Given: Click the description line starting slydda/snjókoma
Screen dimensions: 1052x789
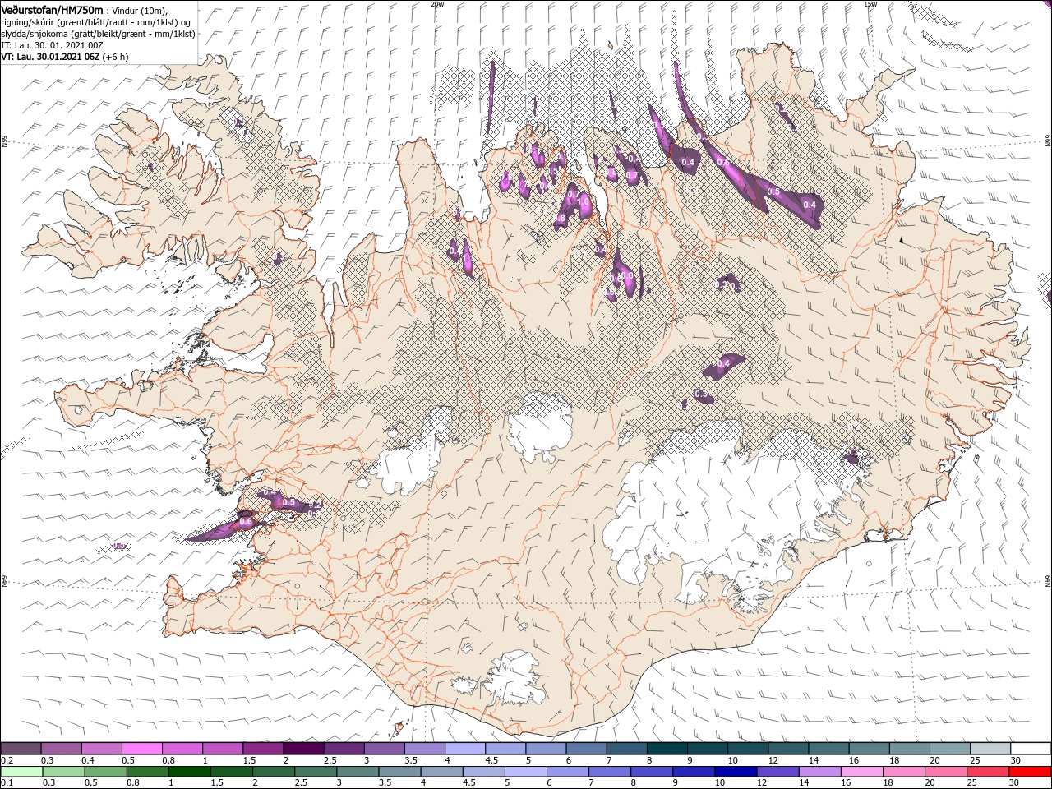Looking at the screenshot, I should (98, 33).
